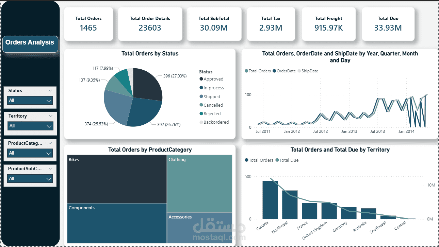
Task: Select the Approved legend marker in Status legend
Action: 201,79
